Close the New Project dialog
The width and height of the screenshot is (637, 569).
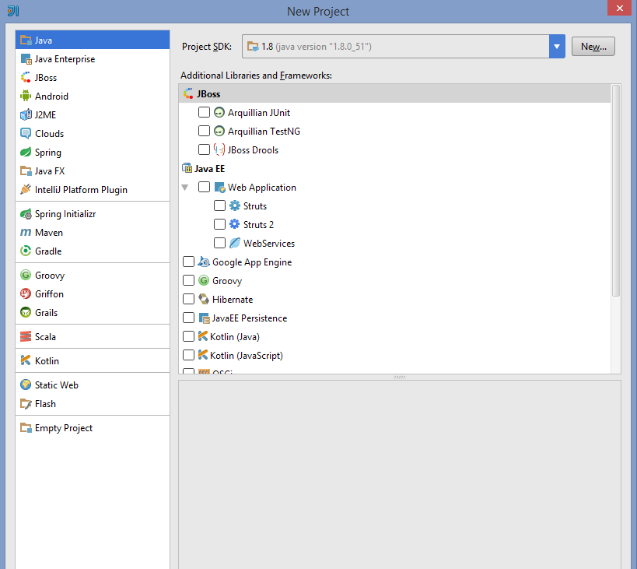point(620,8)
